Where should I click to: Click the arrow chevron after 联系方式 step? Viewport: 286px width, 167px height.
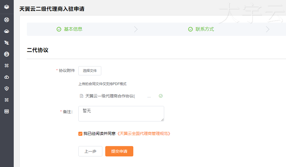click(268, 29)
